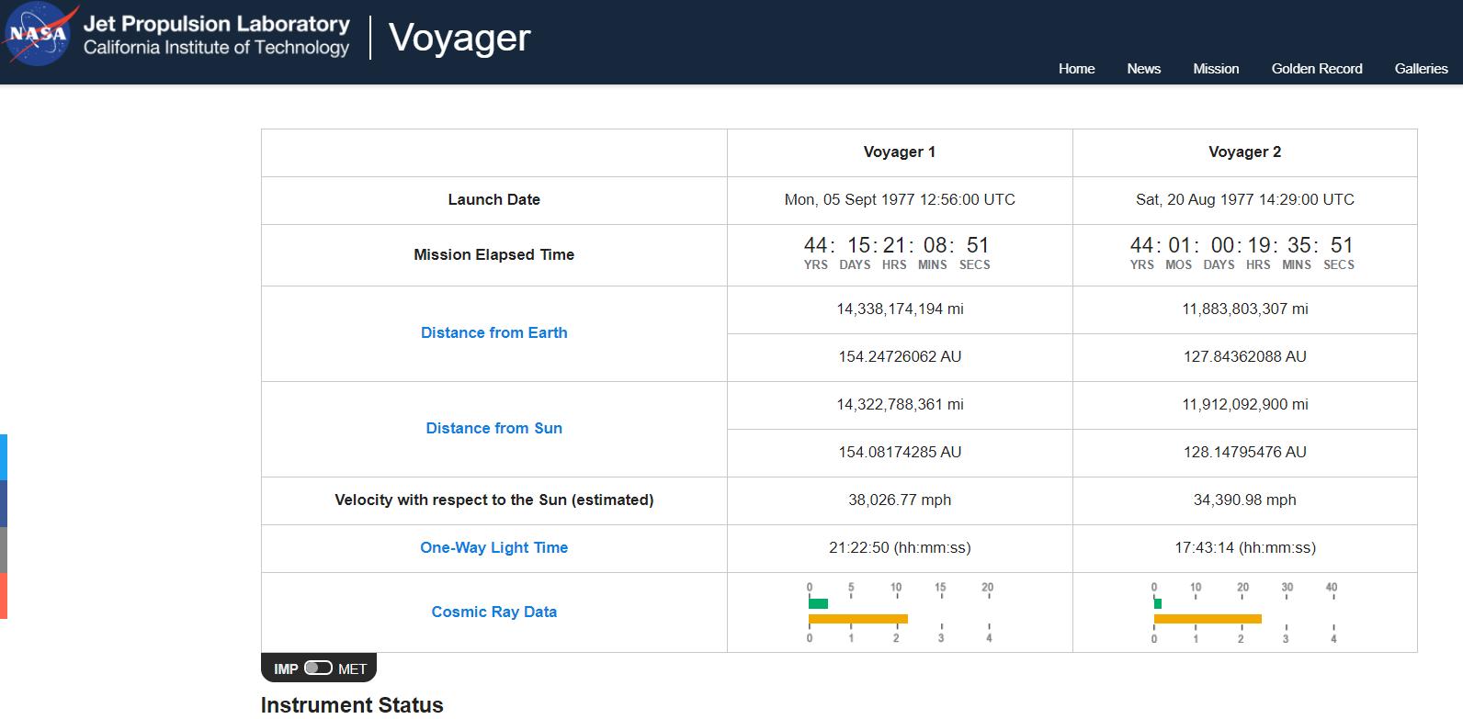This screenshot has height=719, width=1463.
Task: Follow the Distance from Sun link
Action: (x=494, y=429)
